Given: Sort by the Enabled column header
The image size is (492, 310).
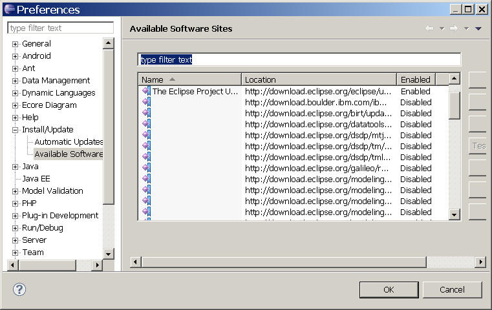Looking at the screenshot, I should coord(416,79).
